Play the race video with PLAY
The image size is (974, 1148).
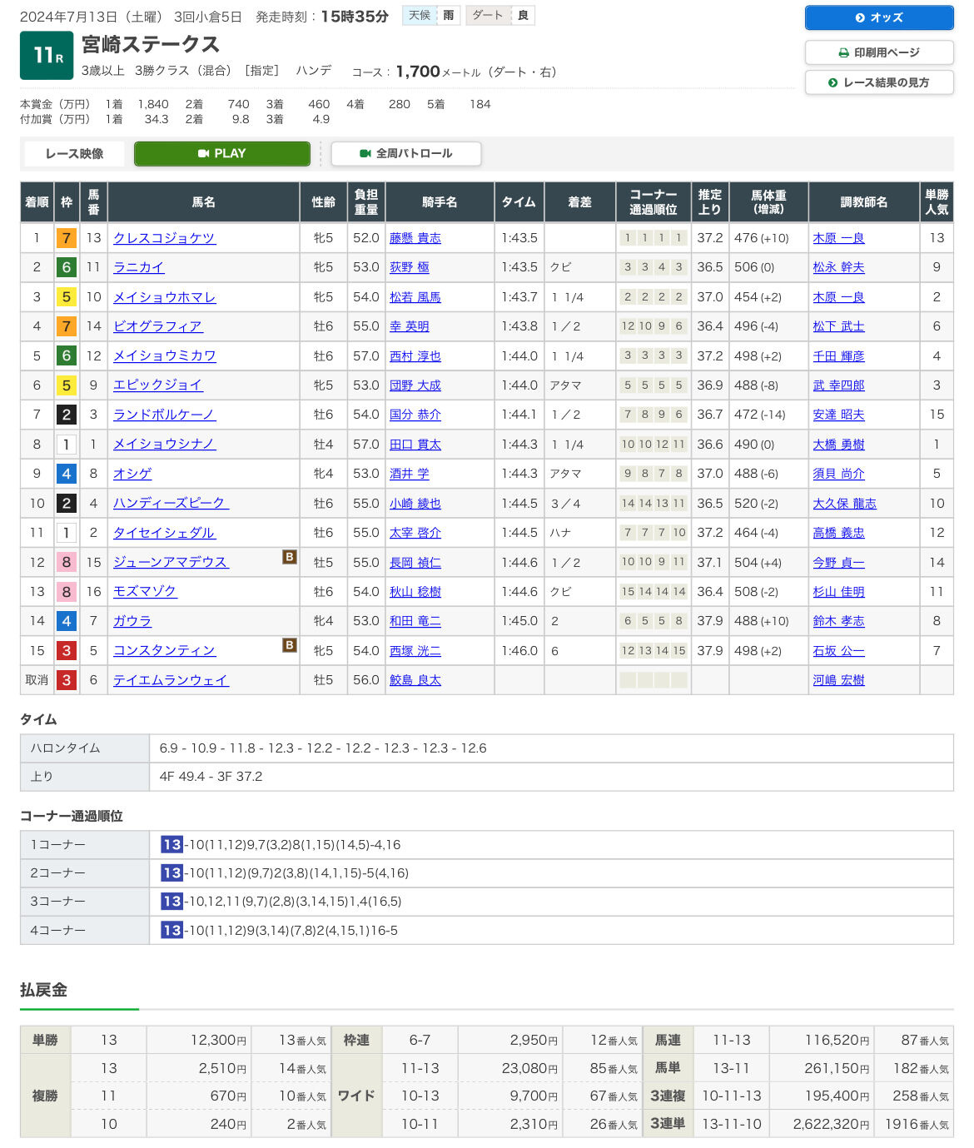click(222, 153)
